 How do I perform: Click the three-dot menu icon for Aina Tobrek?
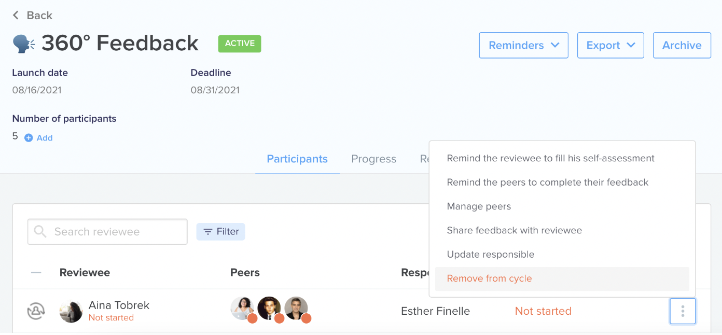click(683, 311)
